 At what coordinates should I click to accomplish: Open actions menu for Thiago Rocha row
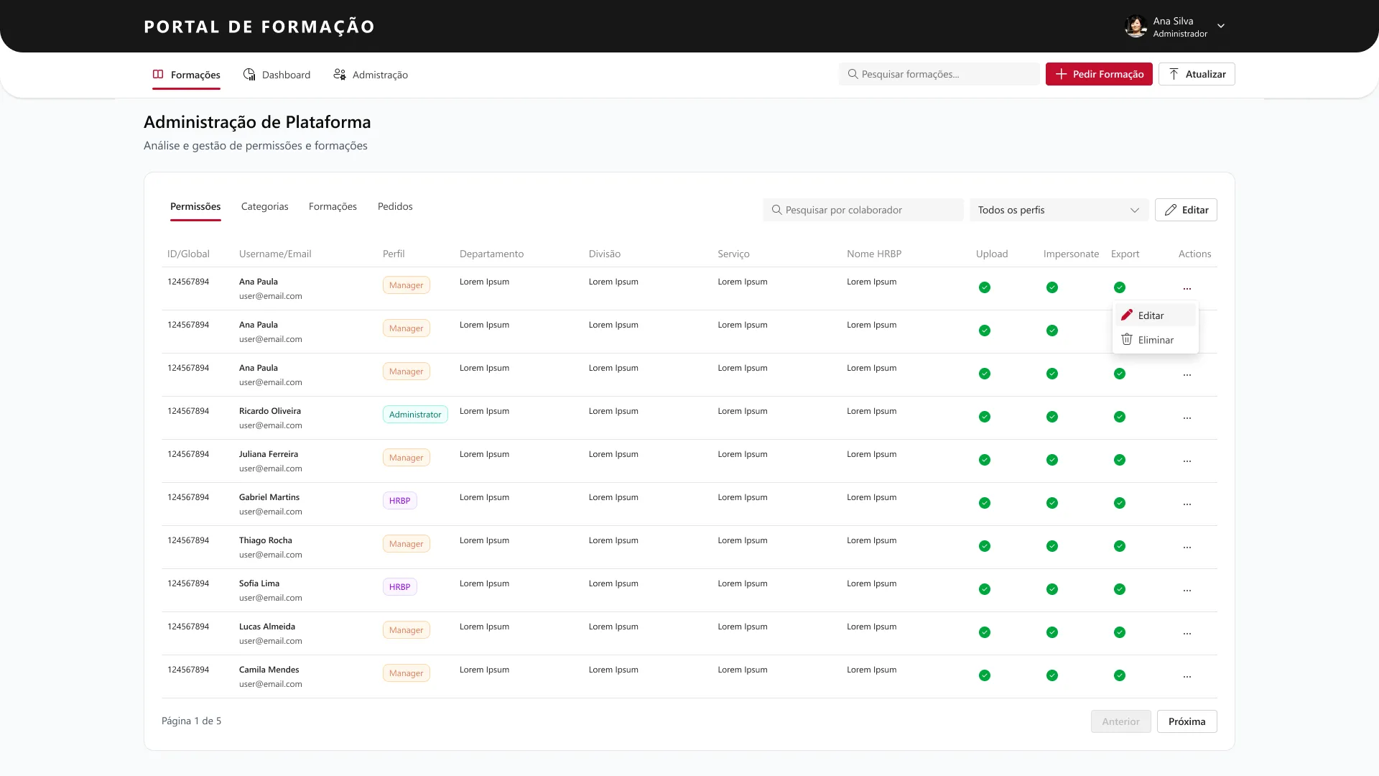tap(1187, 547)
